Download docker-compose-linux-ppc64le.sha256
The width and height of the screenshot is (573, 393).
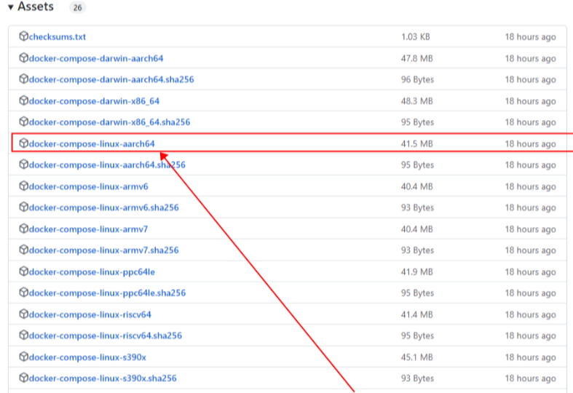click(x=108, y=293)
